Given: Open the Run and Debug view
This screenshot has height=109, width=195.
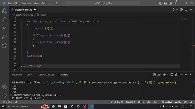Looking at the screenshot, I should click(x=4, y=37).
